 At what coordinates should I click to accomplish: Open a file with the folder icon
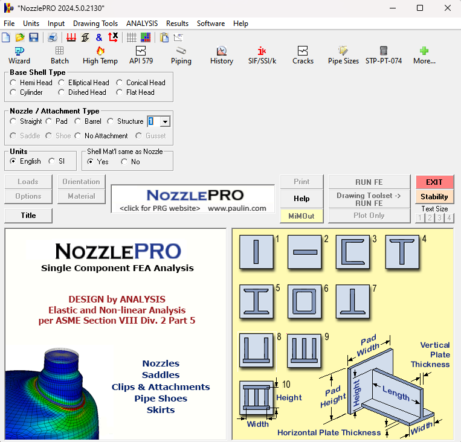(x=20, y=37)
